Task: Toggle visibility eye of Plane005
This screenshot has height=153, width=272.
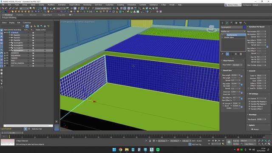Action: tap(10, 38)
